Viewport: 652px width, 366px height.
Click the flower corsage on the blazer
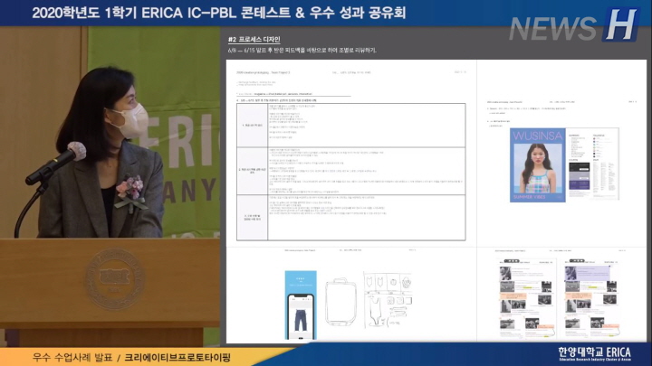[x=129, y=191]
